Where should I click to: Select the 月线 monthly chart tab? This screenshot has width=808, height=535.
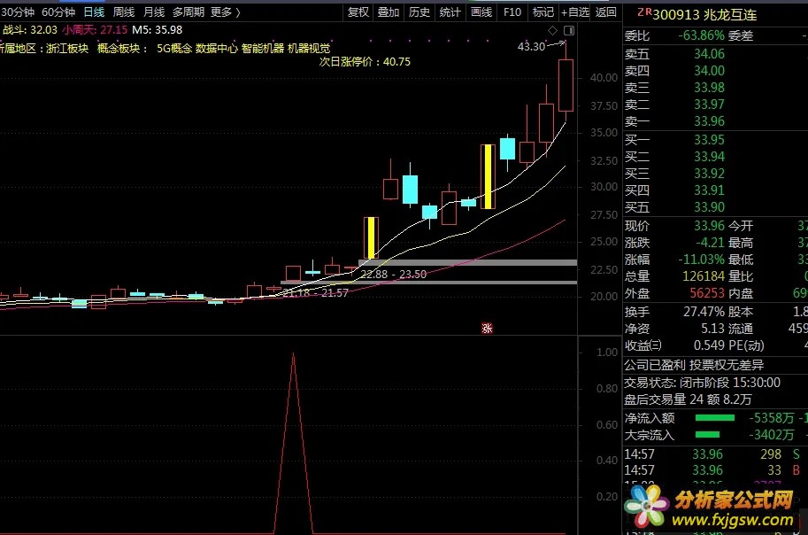coord(154,12)
